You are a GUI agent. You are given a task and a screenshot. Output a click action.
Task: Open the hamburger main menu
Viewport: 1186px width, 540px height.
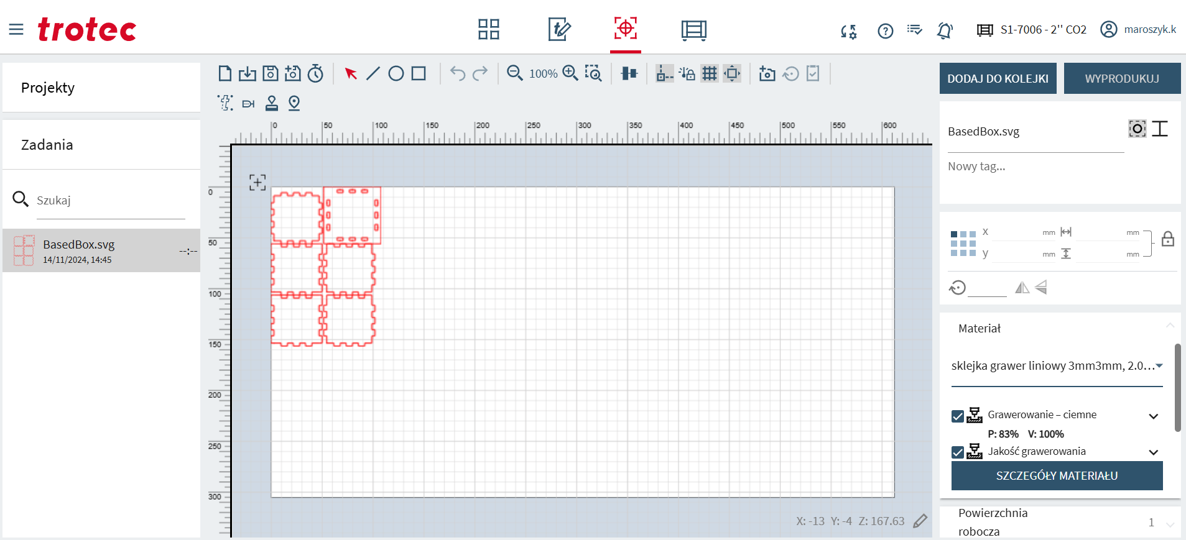16,29
